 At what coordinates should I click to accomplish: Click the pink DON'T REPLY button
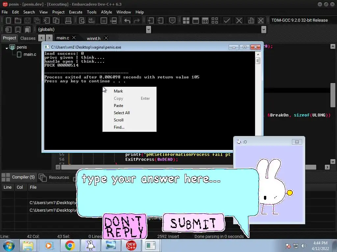click(x=125, y=226)
